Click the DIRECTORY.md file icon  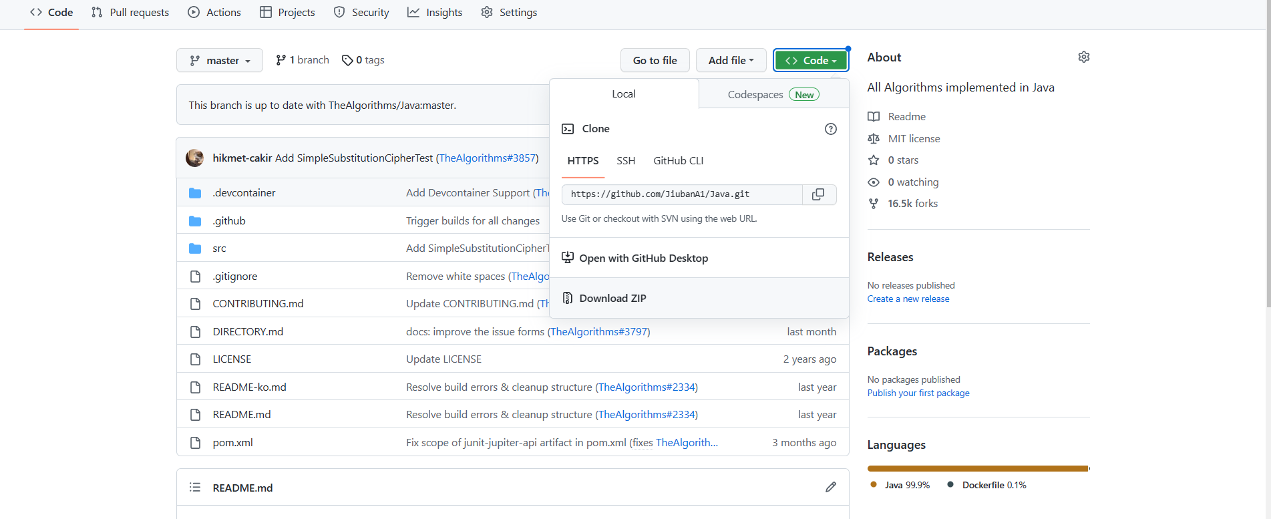click(x=195, y=332)
